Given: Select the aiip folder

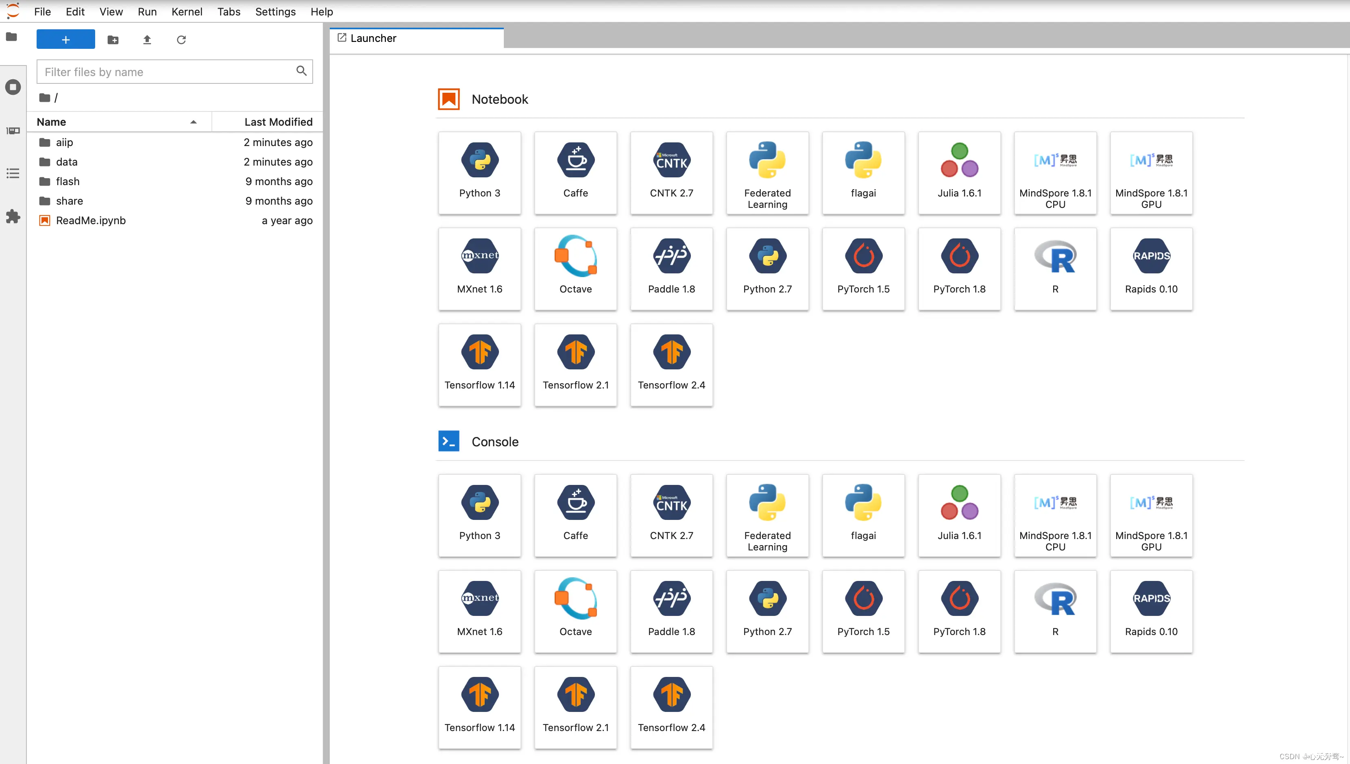Looking at the screenshot, I should [x=176, y=142].
